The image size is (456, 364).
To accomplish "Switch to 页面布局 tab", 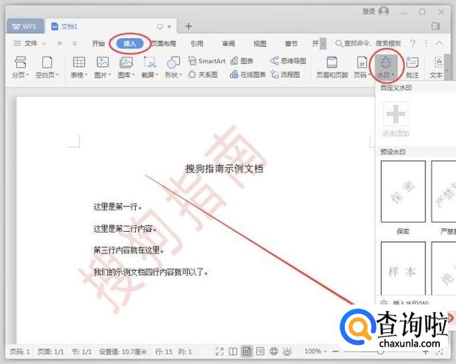I will point(163,43).
